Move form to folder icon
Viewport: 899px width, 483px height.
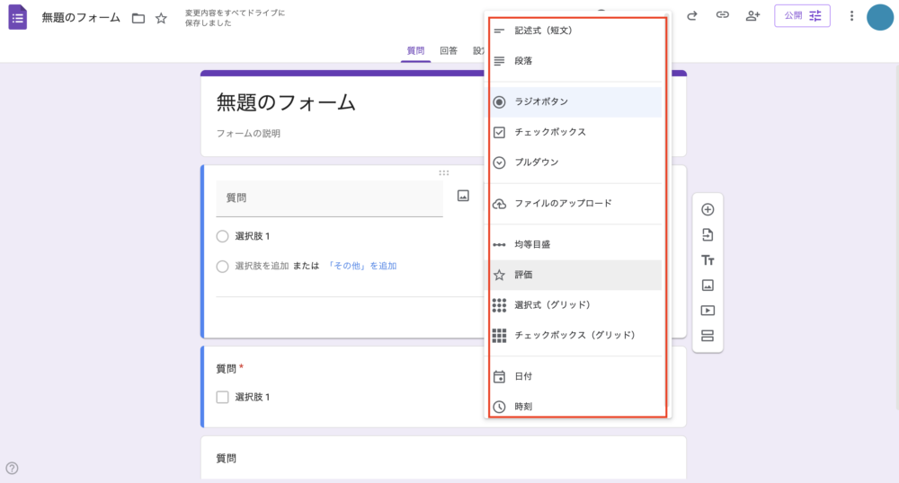click(x=138, y=18)
